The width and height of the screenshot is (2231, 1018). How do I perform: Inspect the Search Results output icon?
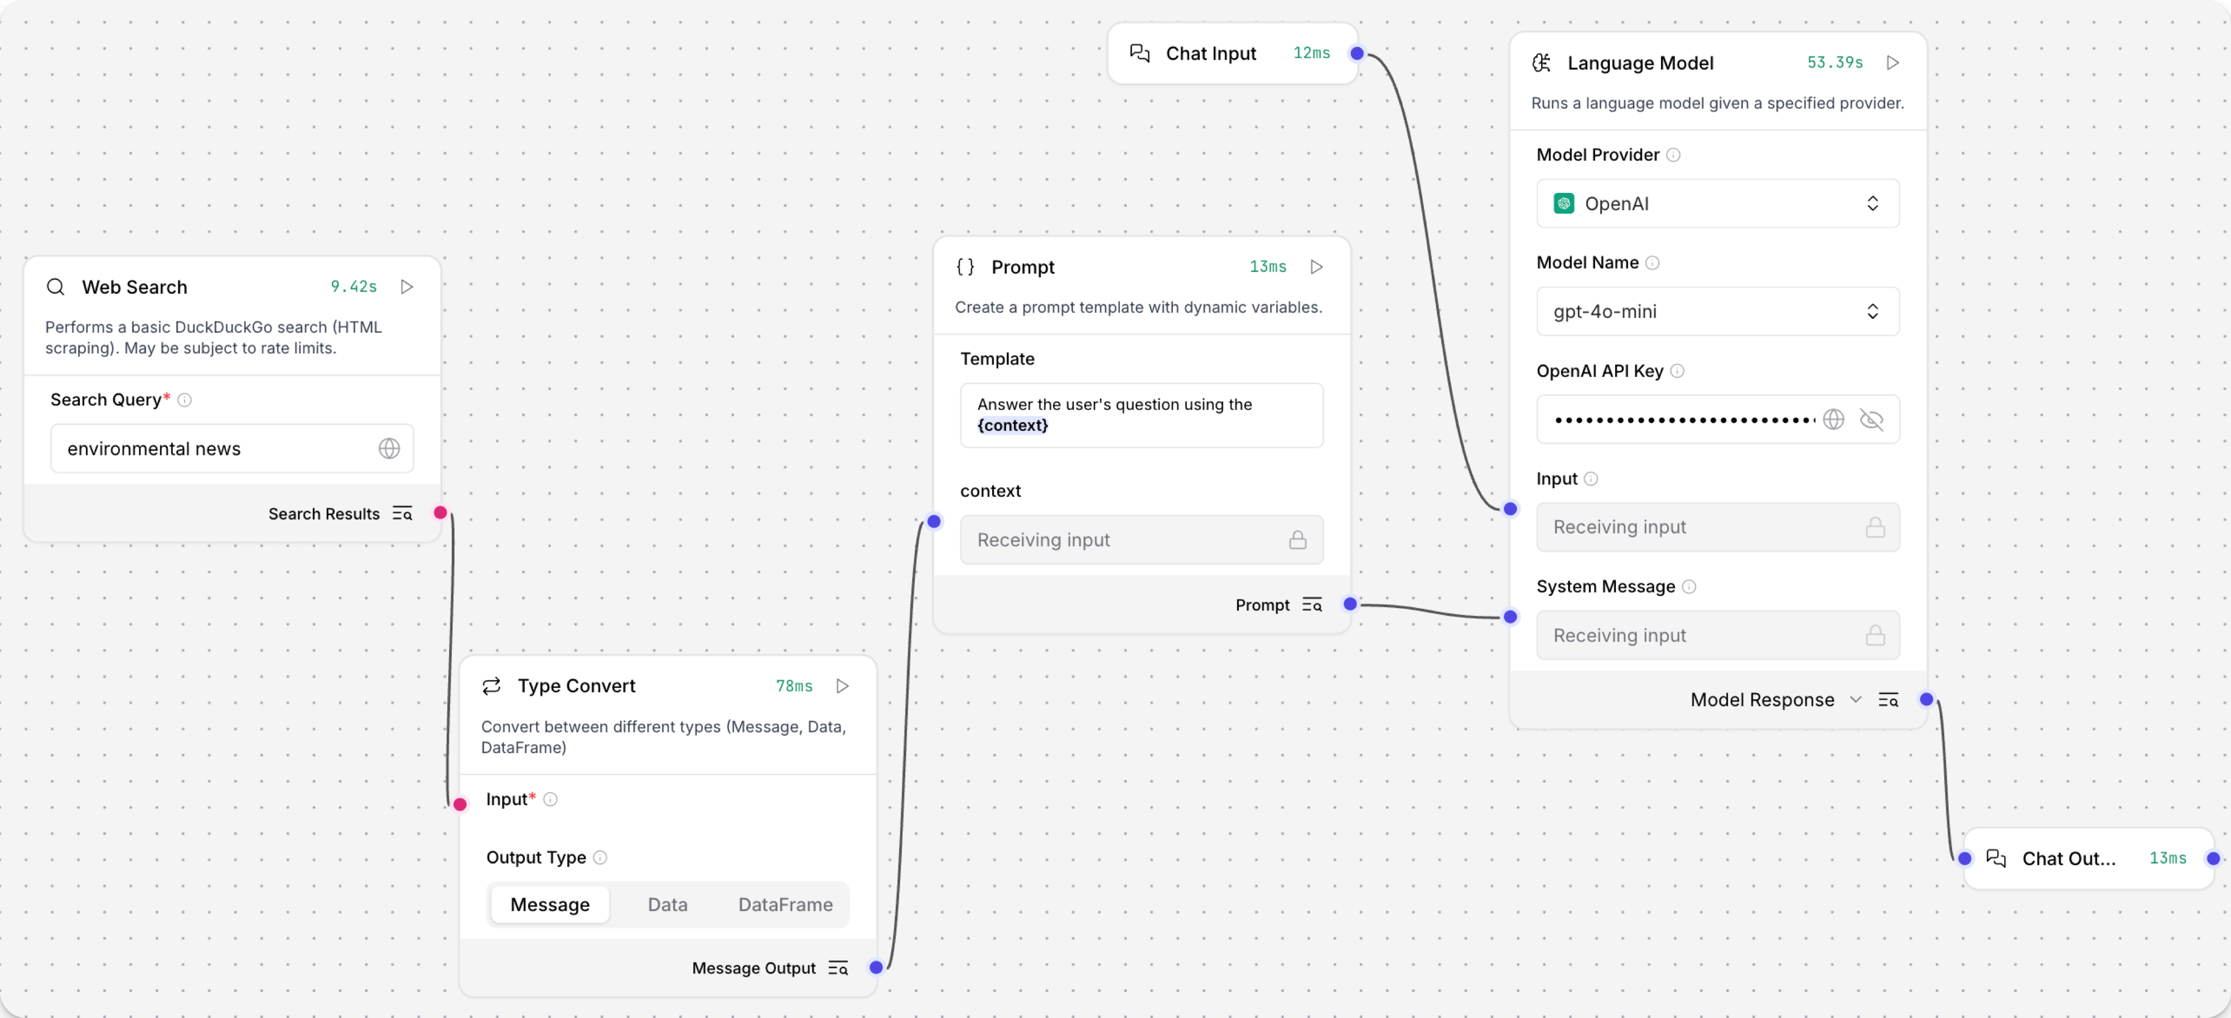(x=402, y=512)
